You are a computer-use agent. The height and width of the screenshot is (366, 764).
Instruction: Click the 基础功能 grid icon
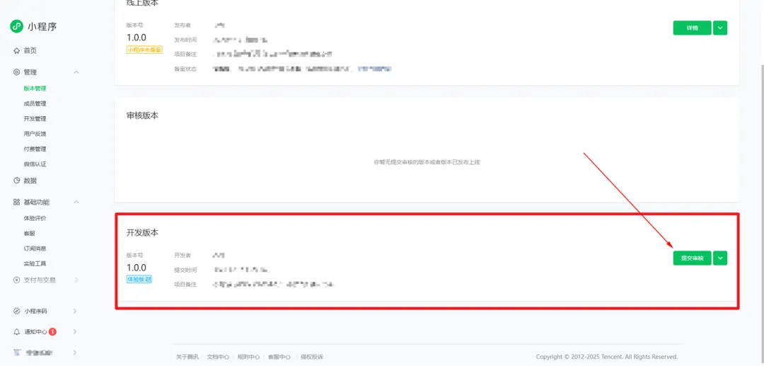(16, 202)
